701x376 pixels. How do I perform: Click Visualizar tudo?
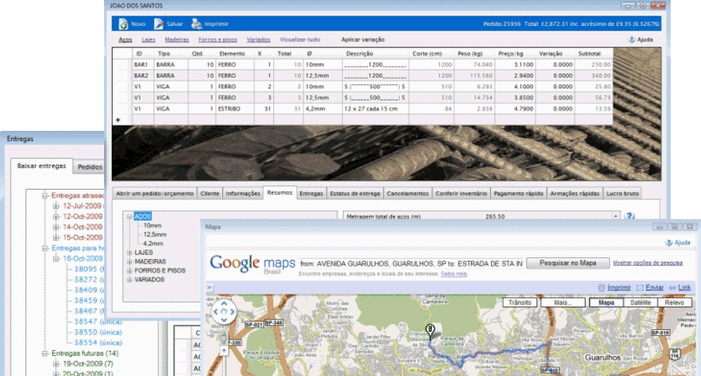point(300,40)
